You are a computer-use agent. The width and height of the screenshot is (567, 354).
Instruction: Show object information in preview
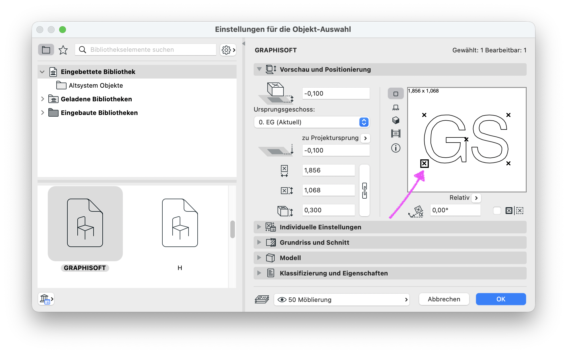click(396, 148)
